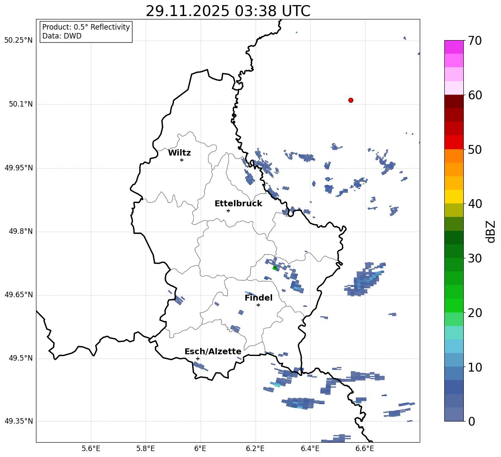Click the red radar site marker dot
Image resolution: width=501 pixels, height=457 pixels.
351,100
